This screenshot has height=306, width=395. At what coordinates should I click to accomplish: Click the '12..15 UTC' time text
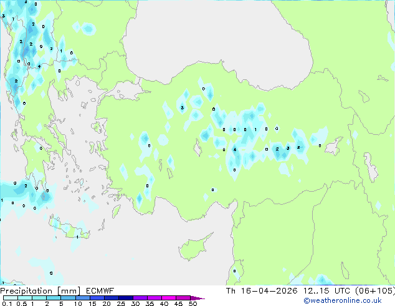[326, 291]
